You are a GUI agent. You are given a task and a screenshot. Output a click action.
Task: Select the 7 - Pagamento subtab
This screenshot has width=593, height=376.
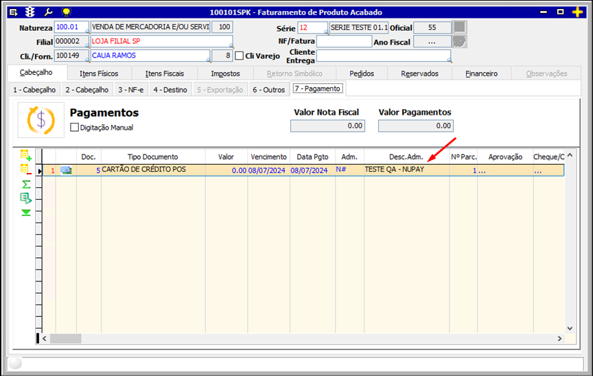[x=317, y=89]
